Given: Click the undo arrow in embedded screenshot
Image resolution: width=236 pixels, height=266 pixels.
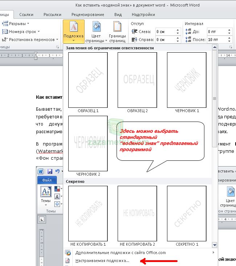Looking at the screenshot, I should coord(57,171).
